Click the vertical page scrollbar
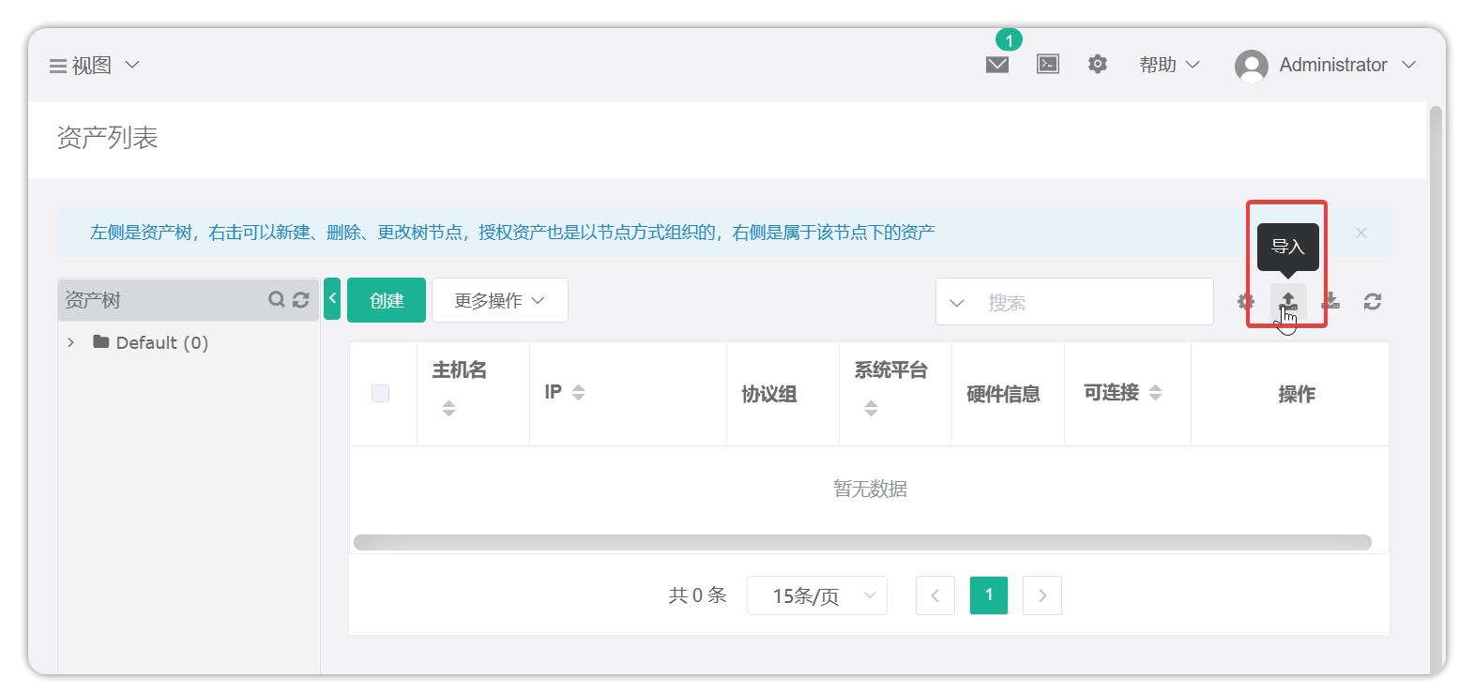Screen dimensions: 1474x693 1436,388
